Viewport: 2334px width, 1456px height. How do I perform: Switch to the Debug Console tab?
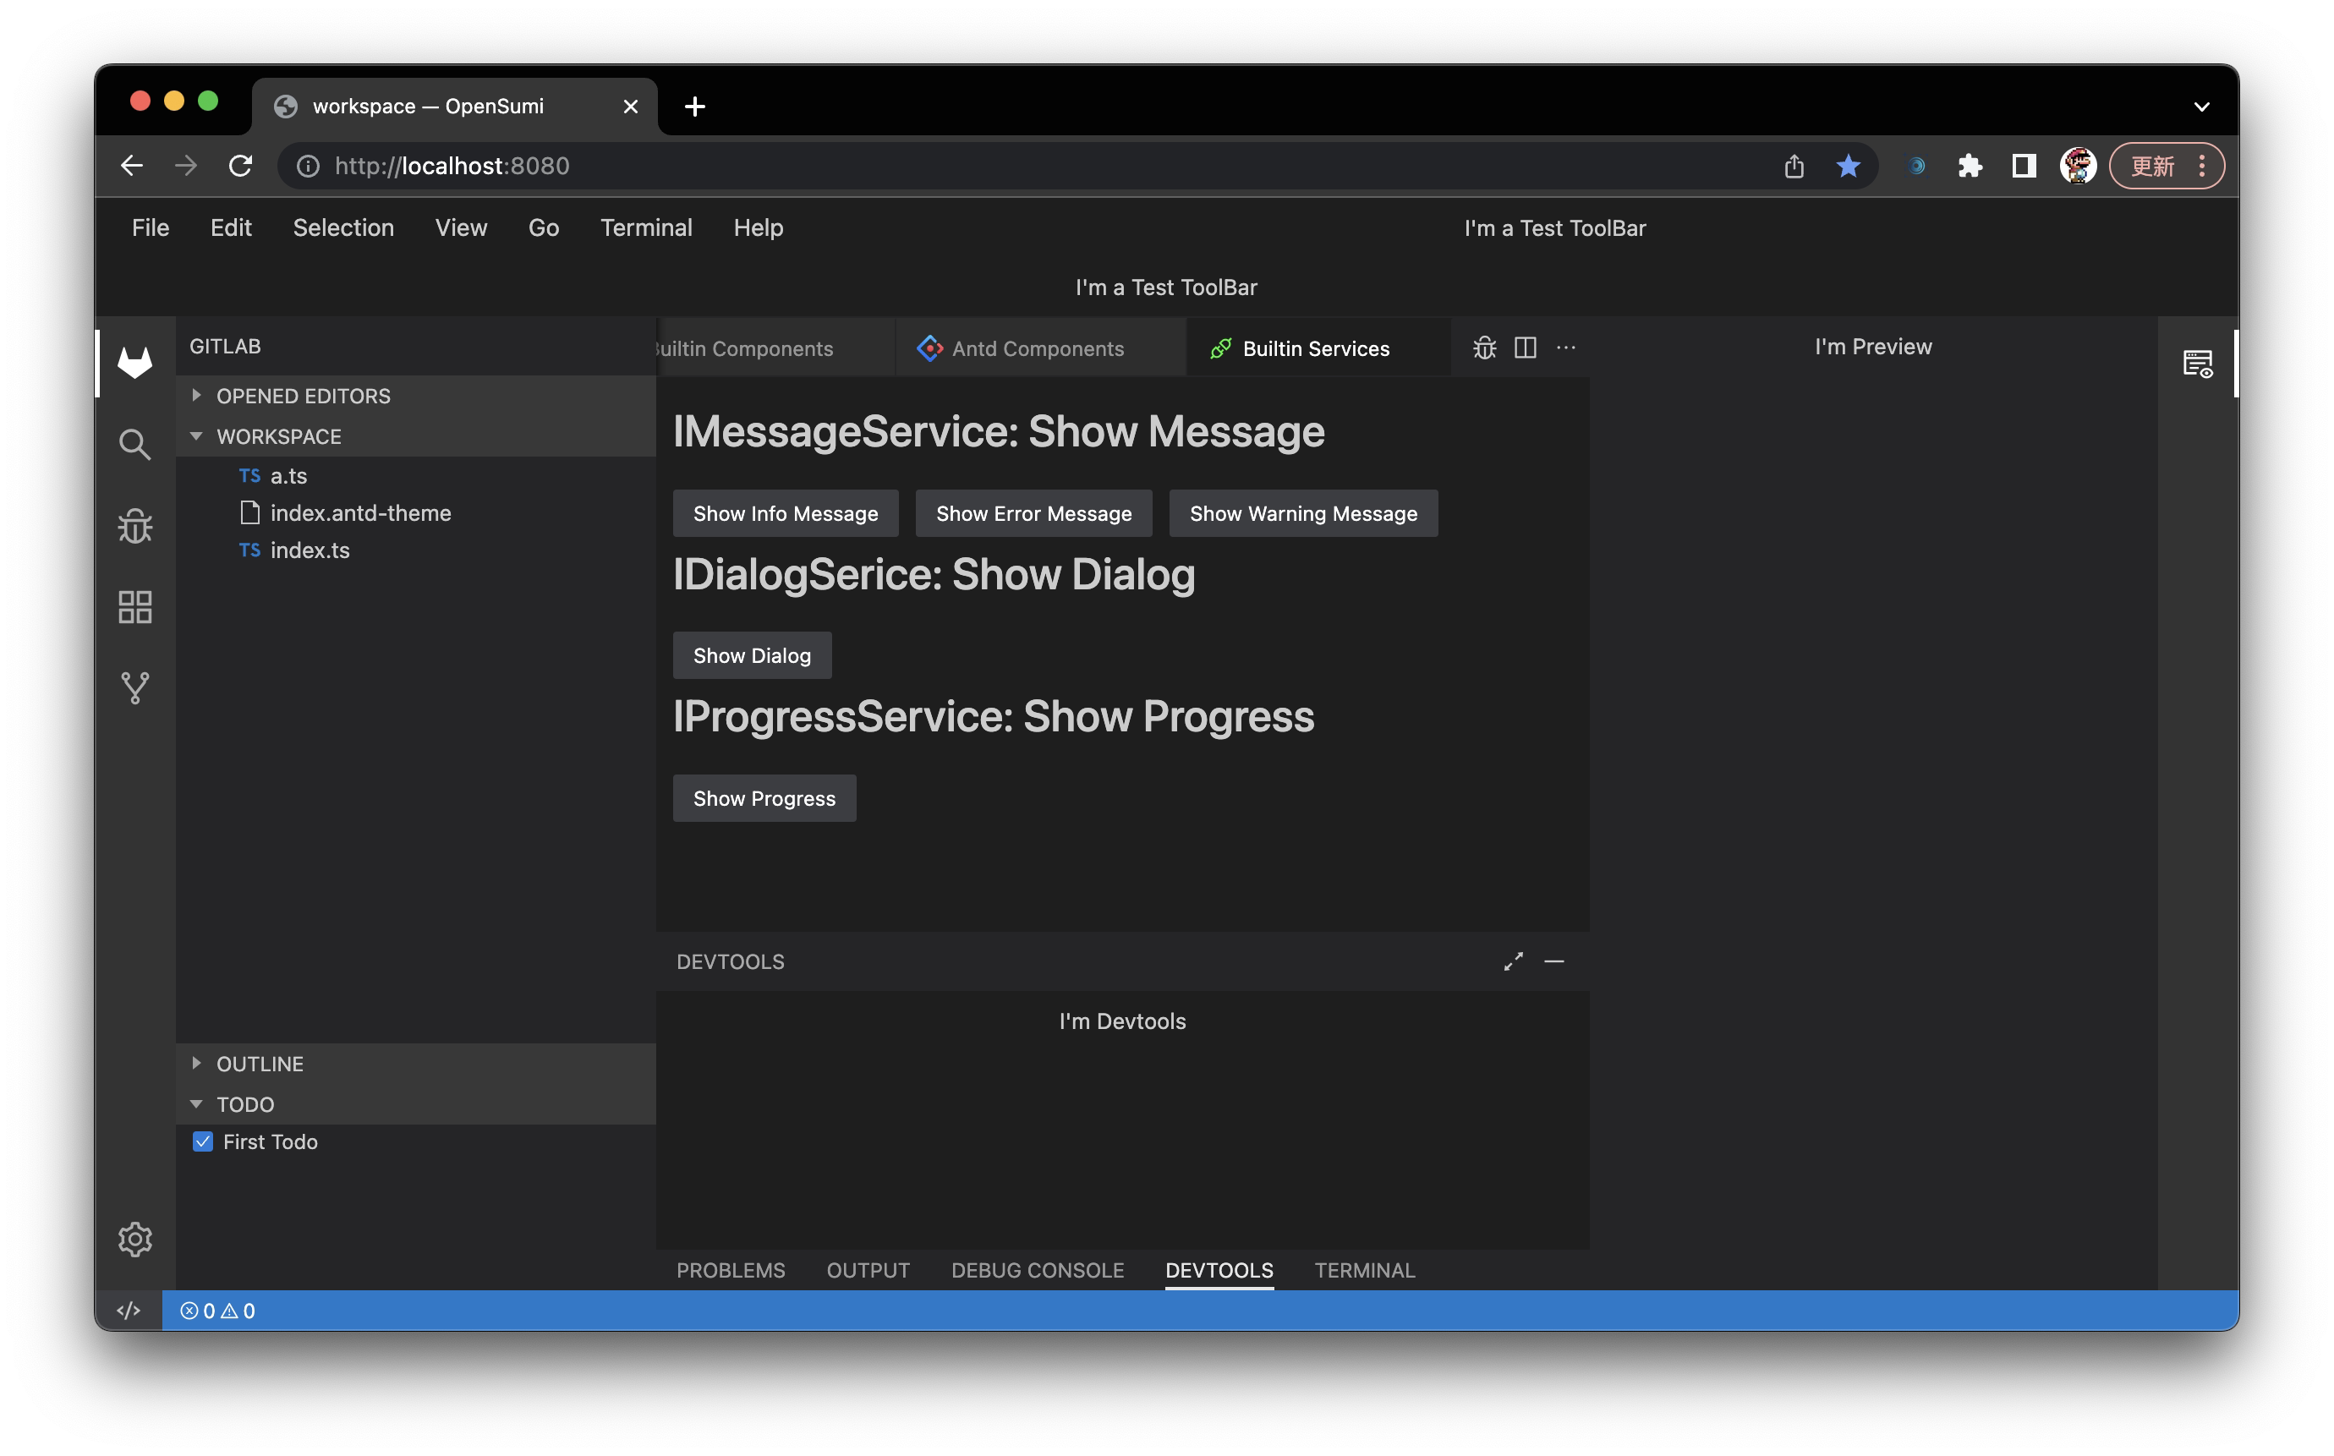point(1037,1270)
